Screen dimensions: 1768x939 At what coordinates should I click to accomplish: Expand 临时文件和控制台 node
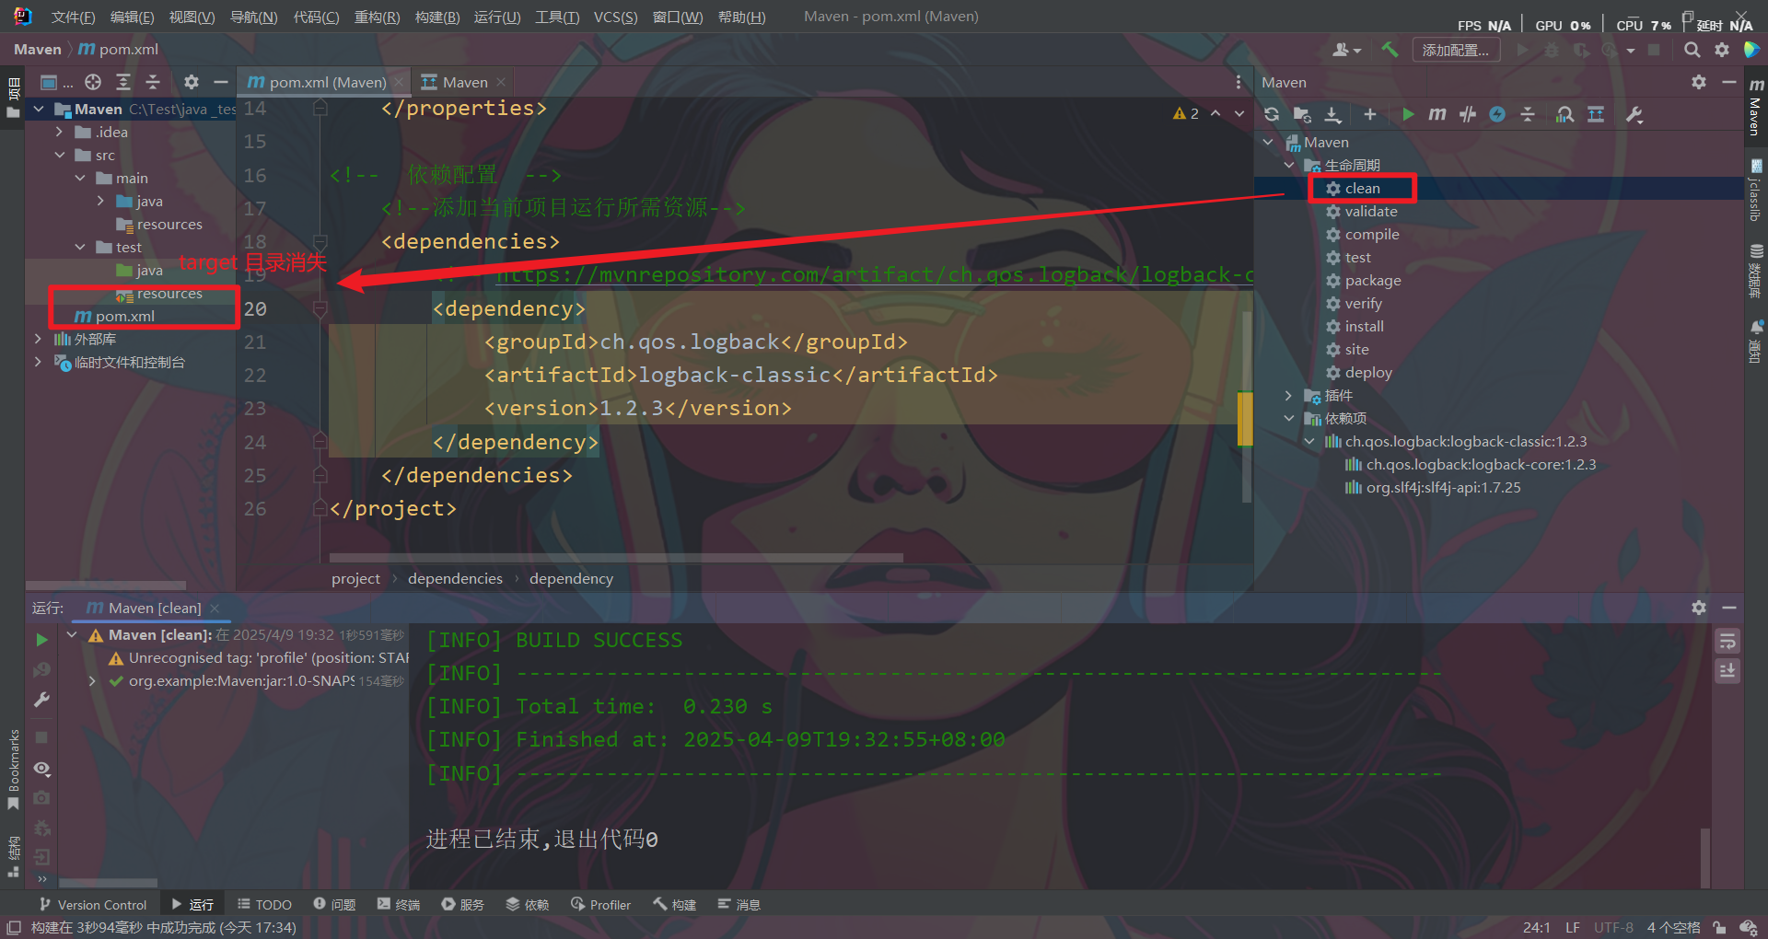38,362
